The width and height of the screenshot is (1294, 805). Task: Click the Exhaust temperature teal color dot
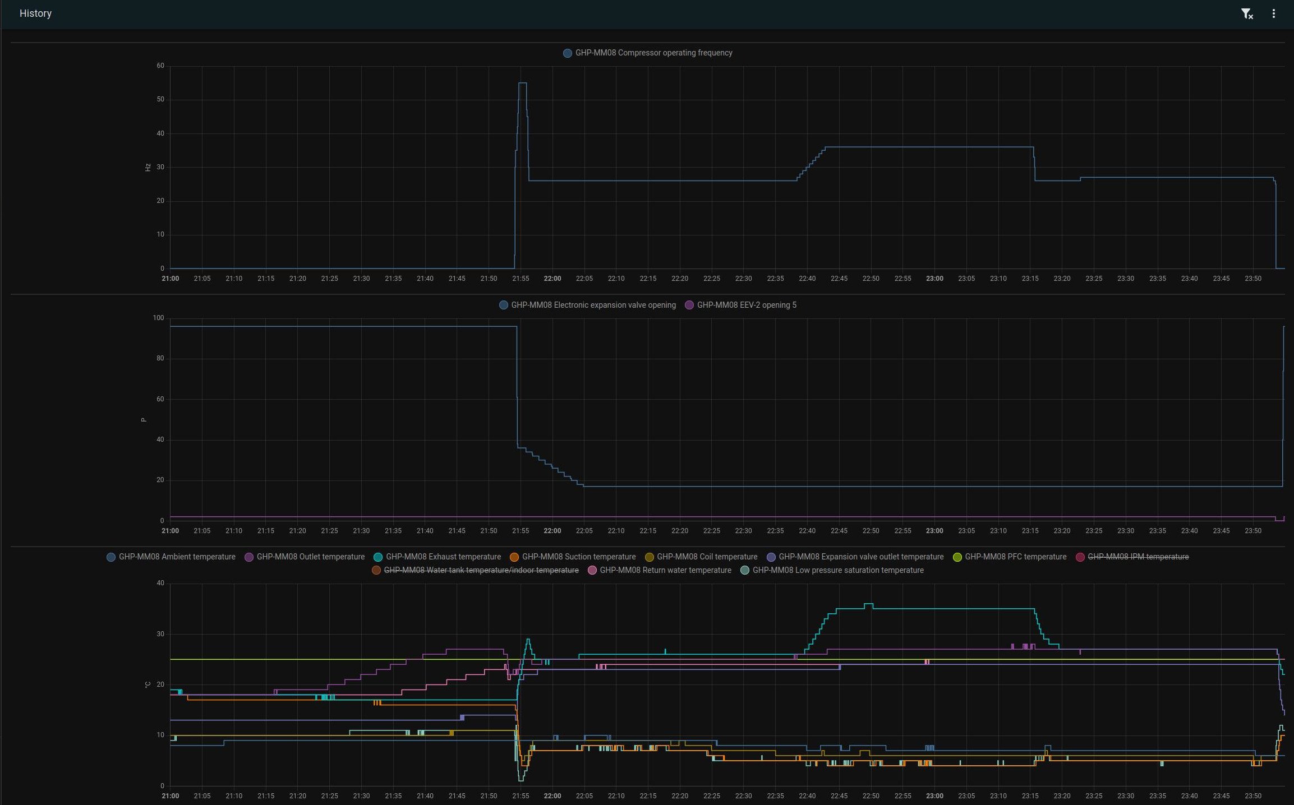coord(378,557)
